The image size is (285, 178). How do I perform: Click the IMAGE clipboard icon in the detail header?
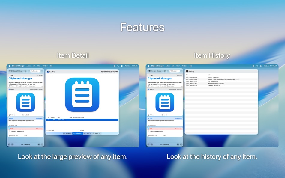point(48,71)
